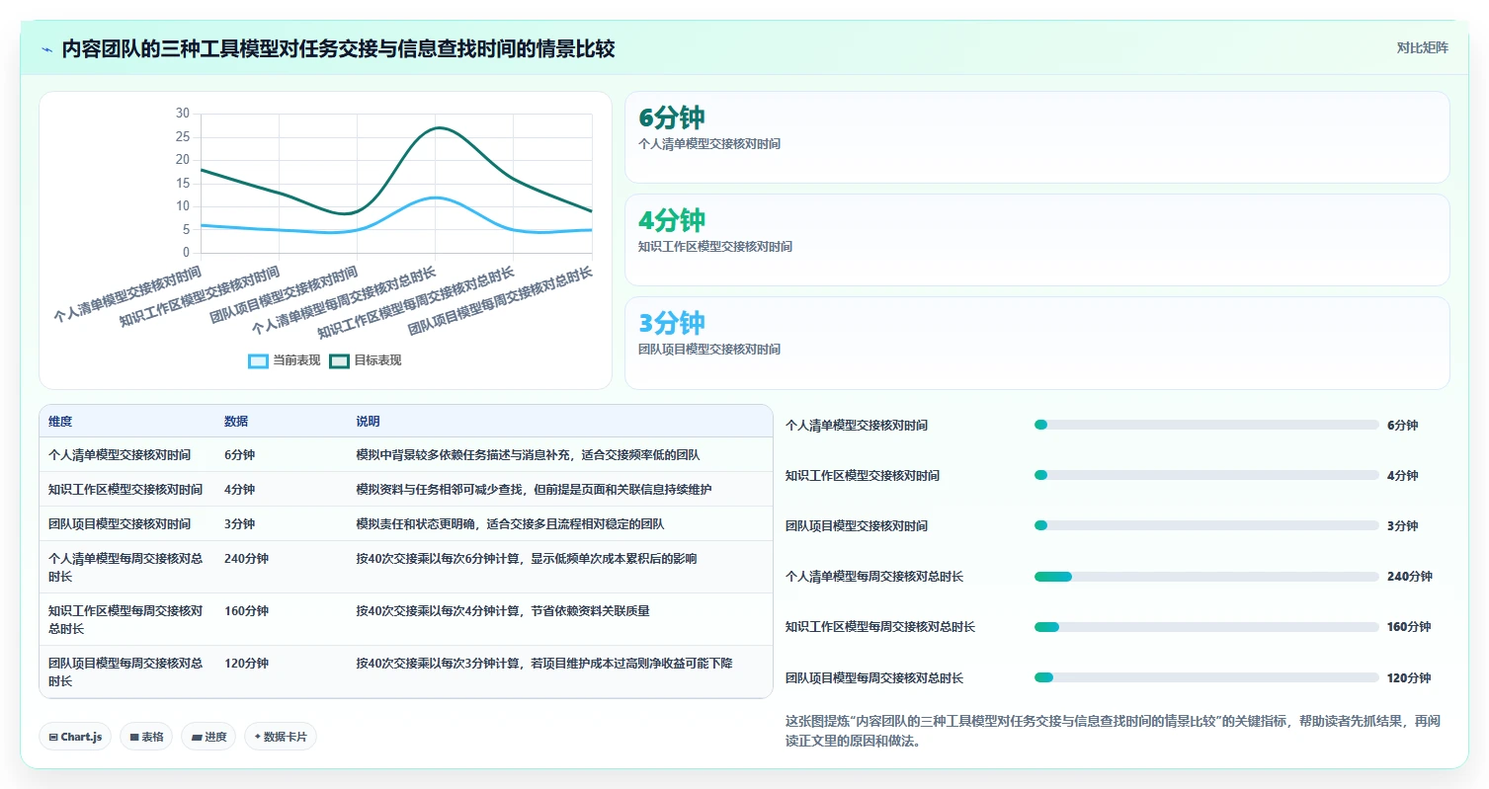Click progress bar for 团队项目模型交接核对时间

pos(1206,525)
